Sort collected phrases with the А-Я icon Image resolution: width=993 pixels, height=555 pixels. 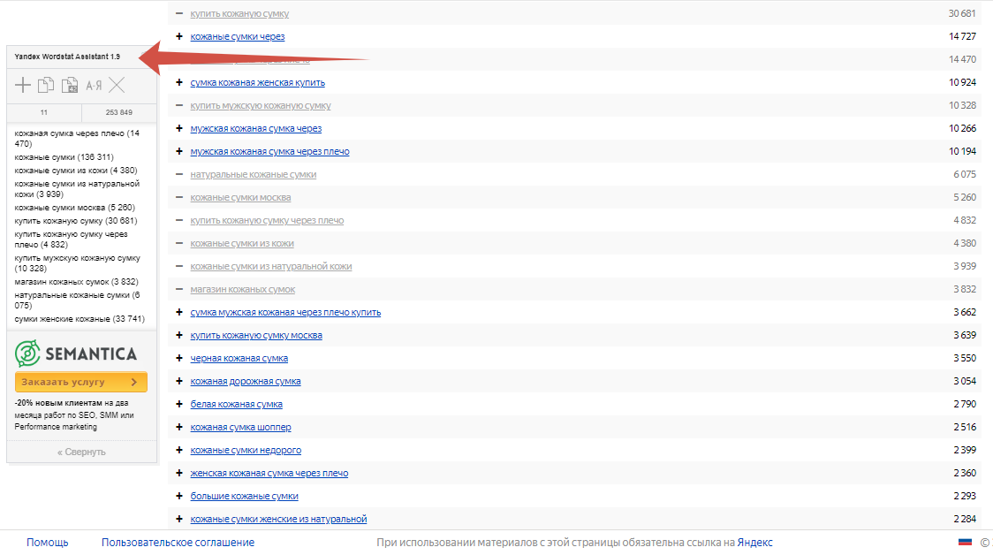(94, 86)
